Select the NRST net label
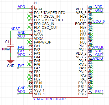The width and height of the screenshot is (109, 105). click(x=15, y=29)
